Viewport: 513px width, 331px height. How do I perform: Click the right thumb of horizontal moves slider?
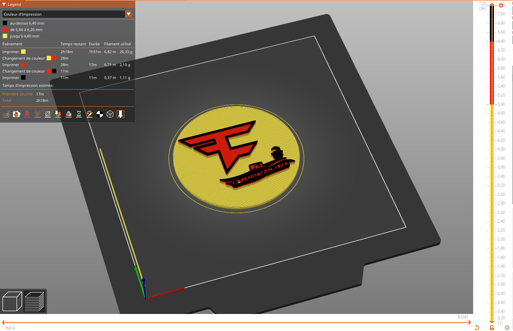(469, 322)
